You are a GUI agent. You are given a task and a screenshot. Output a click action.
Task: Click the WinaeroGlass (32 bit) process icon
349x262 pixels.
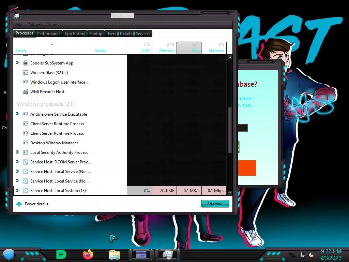pyautogui.click(x=26, y=73)
